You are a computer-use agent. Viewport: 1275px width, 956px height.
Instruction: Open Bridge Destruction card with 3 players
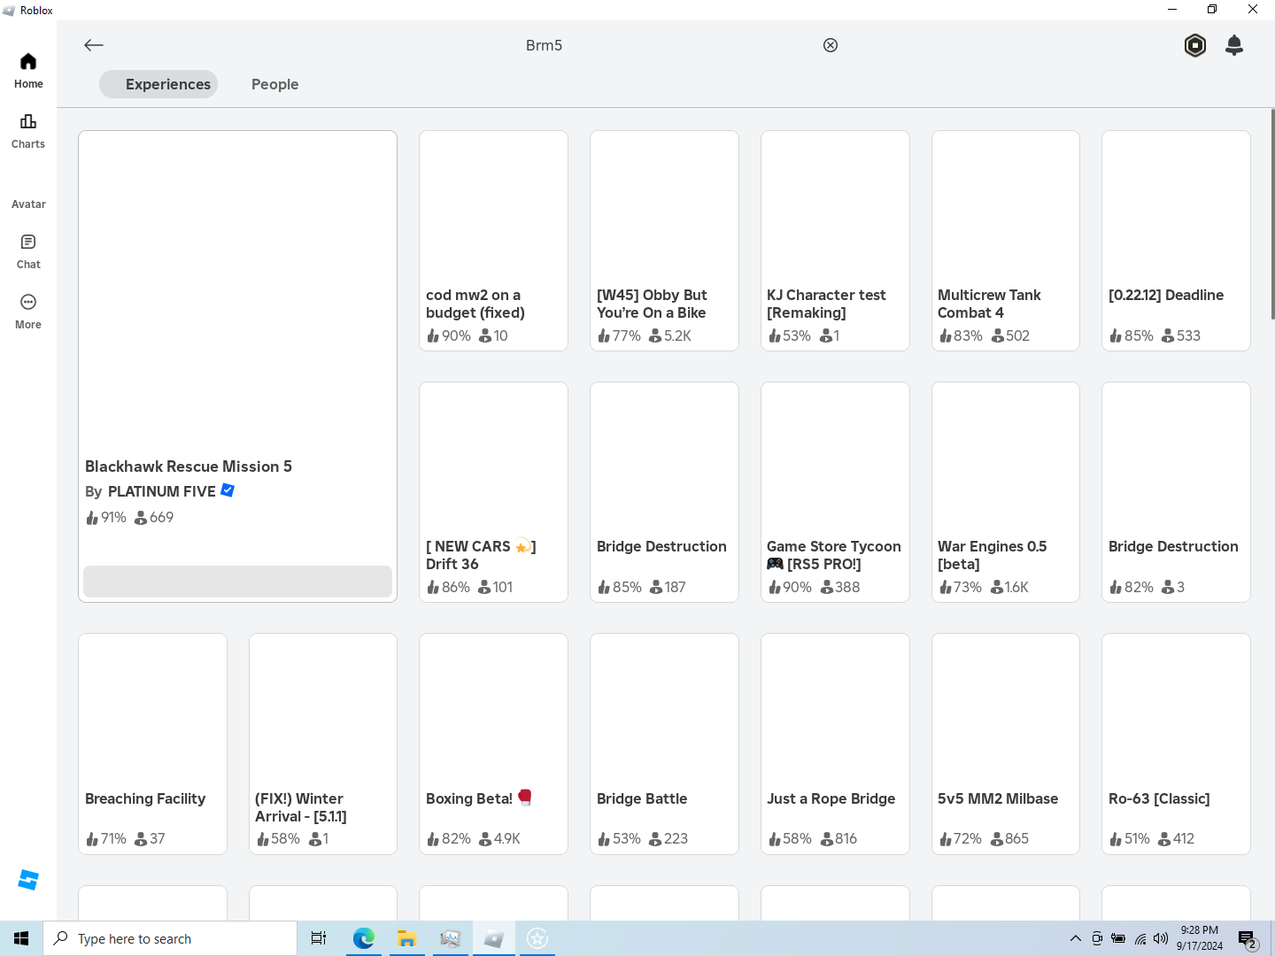pyautogui.click(x=1176, y=492)
